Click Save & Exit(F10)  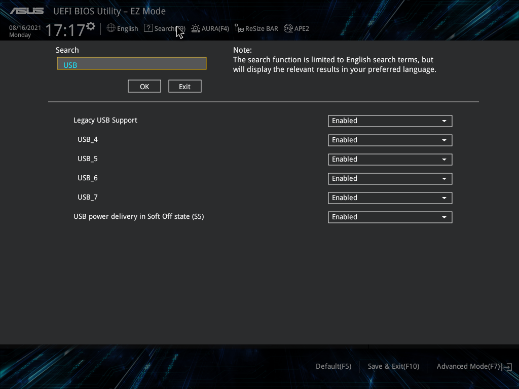[x=393, y=367]
